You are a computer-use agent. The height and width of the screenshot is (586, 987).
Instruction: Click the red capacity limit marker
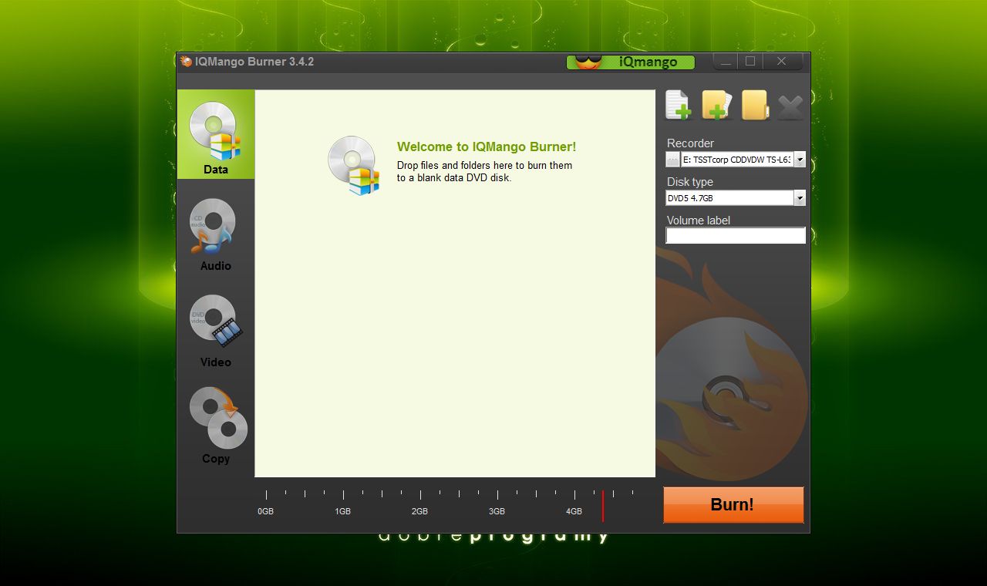coord(603,505)
